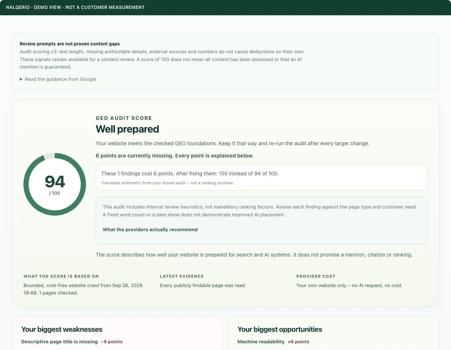The height and width of the screenshot is (350, 451).
Task: Click the "Well prepared" heading
Action: (x=127, y=129)
